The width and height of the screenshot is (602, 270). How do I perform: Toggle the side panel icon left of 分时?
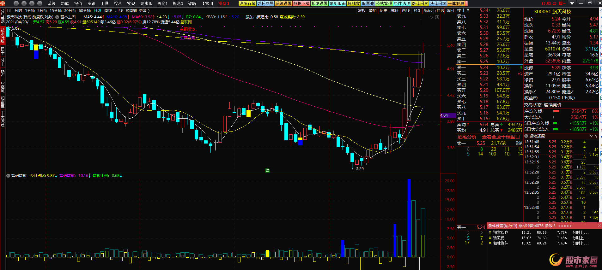[x=9, y=11]
